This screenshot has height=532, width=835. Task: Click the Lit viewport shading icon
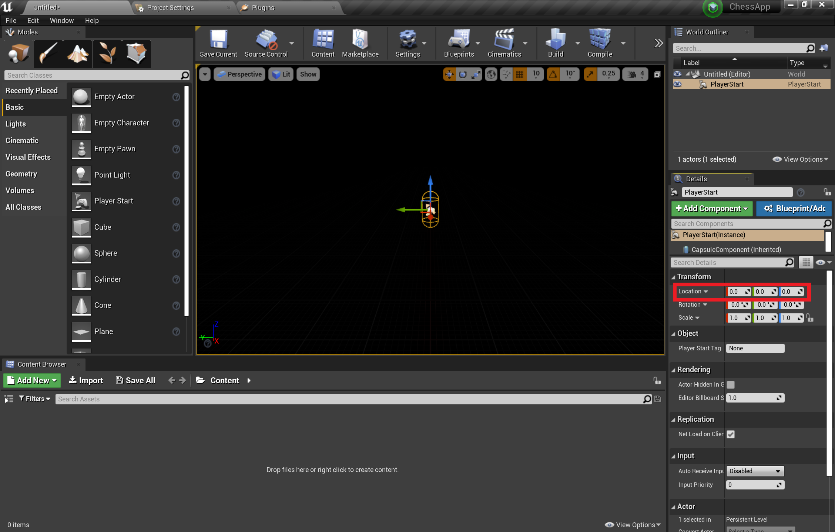(282, 74)
